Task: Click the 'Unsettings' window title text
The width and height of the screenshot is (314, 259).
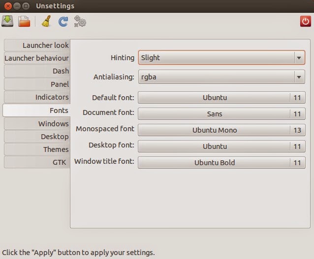Action: coord(55,6)
